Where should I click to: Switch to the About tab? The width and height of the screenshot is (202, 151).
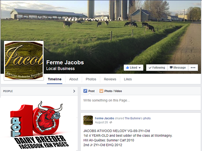[x=73, y=79]
